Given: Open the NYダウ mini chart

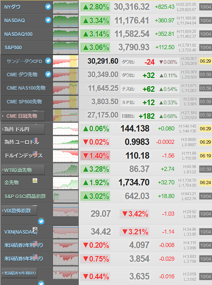Looking at the screenshot, I should (66, 7).
